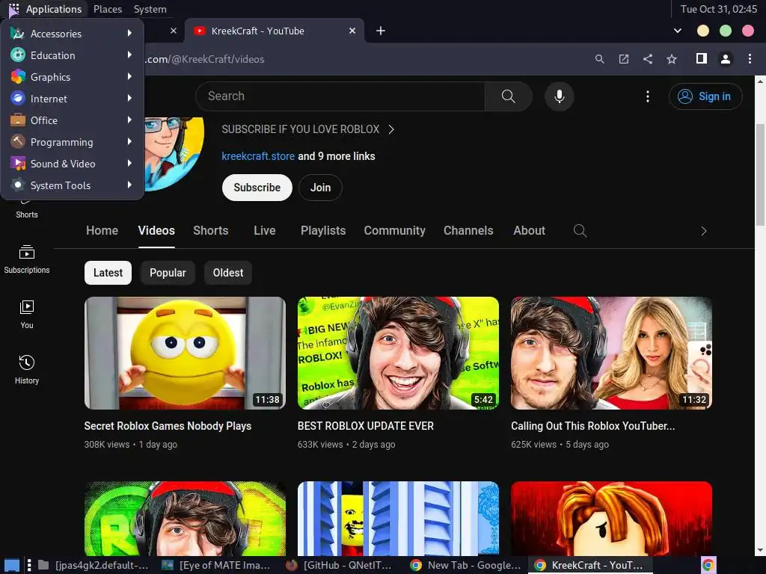Select the Popular sort chip
The height and width of the screenshot is (574, 766).
coord(168,272)
